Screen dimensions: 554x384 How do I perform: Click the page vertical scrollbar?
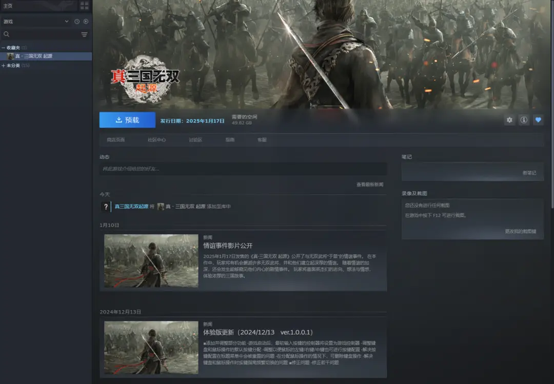[552, 104]
